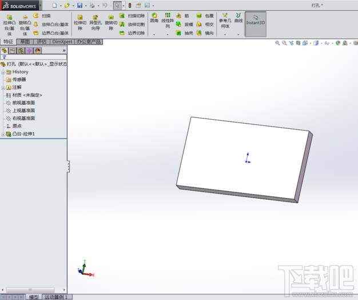358x300 pixels.
Task: Open the ConfigurationManager tab icon
Action: tap(21, 51)
